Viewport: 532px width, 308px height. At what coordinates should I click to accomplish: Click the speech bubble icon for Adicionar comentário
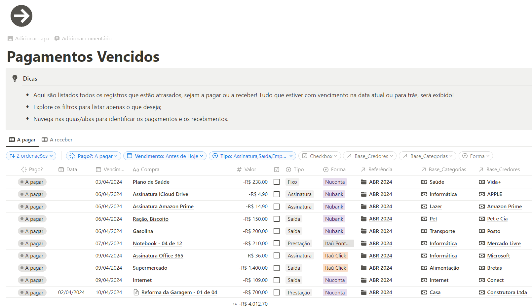coord(57,39)
